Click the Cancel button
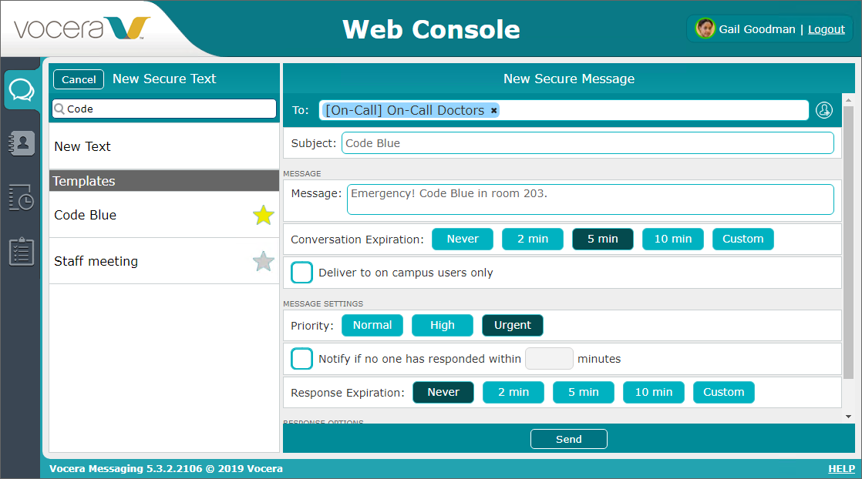 [79, 79]
